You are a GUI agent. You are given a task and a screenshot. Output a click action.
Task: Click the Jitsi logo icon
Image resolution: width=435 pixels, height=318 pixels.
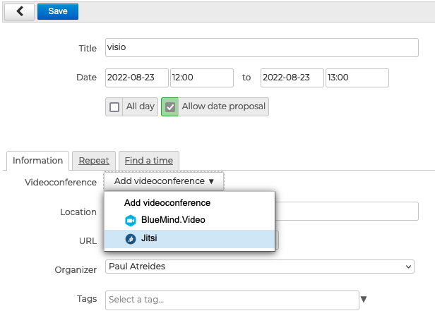(130, 239)
